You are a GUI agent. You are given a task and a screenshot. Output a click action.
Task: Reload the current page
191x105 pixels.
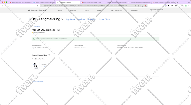8,6
